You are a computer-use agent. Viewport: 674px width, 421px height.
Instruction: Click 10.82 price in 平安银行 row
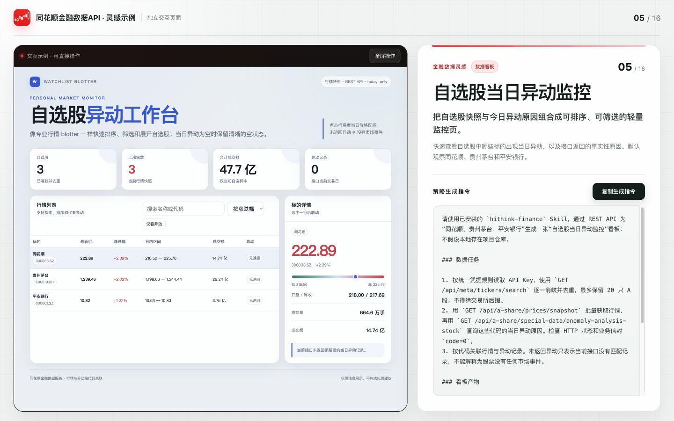[x=85, y=300]
